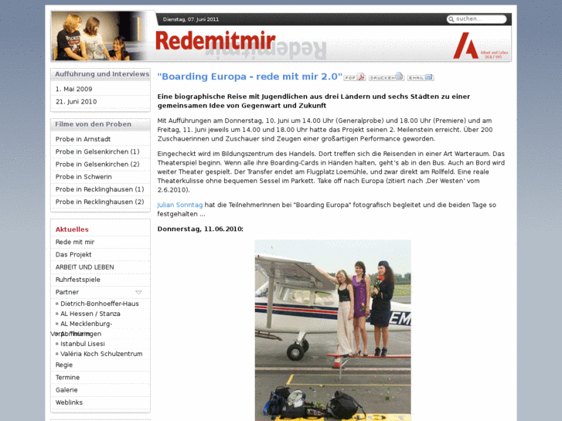The width and height of the screenshot is (562, 421).
Task: Click the search magnifier icon
Action: [x=451, y=19]
